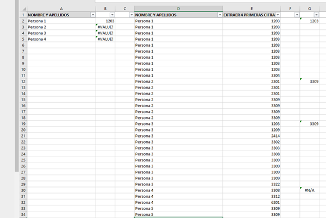Open filter dropdown in column C header

pyautogui.click(x=131, y=15)
